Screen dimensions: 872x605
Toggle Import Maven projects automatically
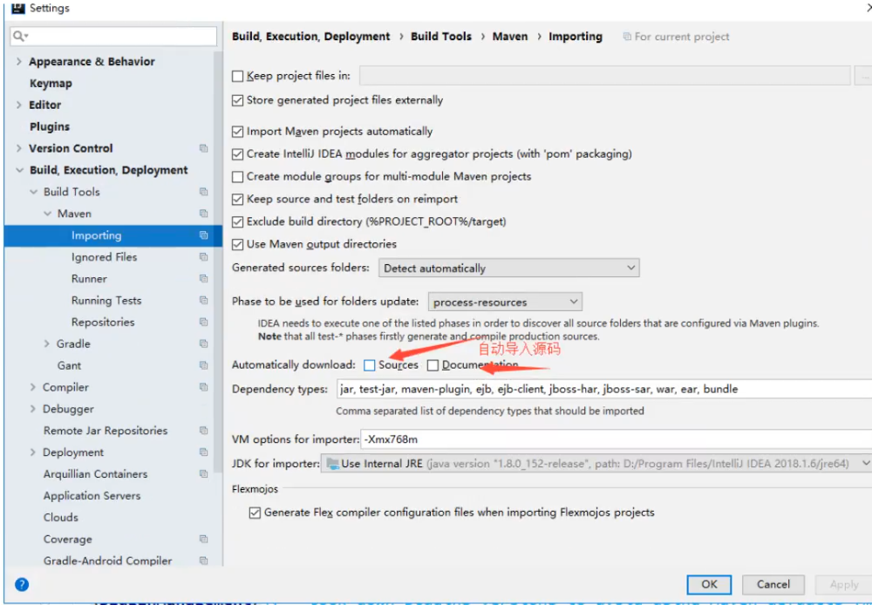[x=237, y=132]
